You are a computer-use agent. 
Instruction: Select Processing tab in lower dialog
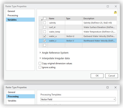[x=21, y=96]
